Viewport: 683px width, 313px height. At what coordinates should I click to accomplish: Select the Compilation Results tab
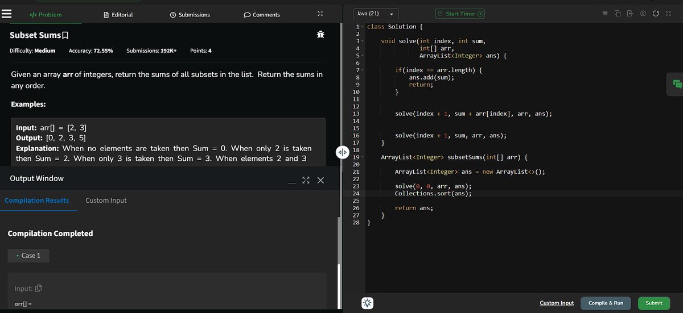click(37, 201)
